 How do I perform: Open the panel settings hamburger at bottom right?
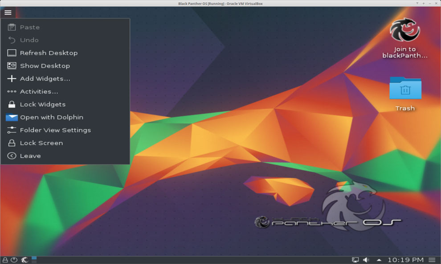(x=432, y=260)
